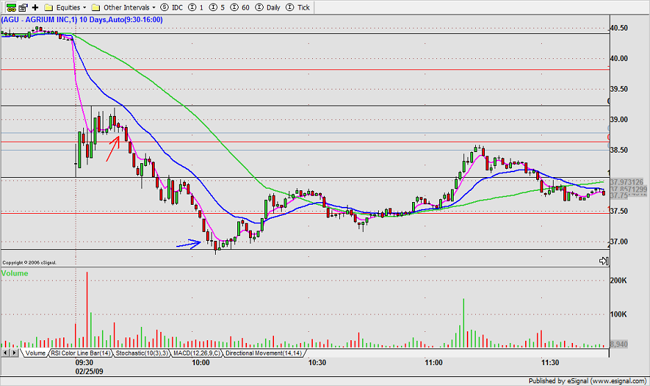650x386 pixels.
Task: Switch to the 1-minute interval
Action: (196, 8)
